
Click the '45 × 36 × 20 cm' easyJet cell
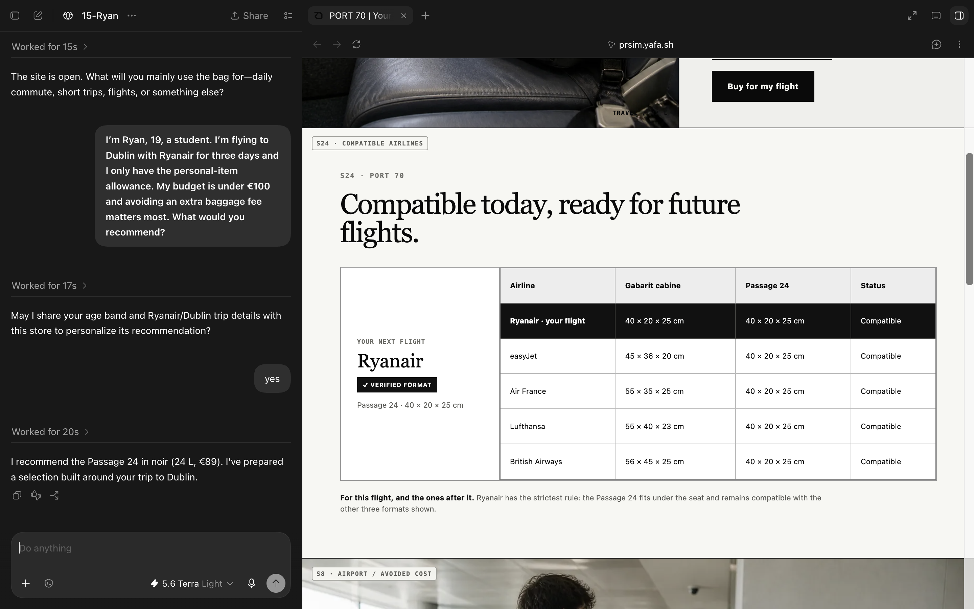pos(675,356)
